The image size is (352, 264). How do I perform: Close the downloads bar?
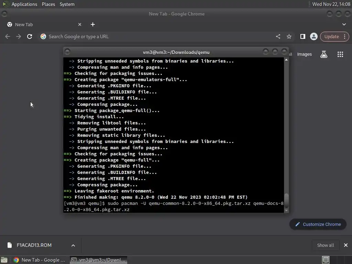tap(346, 245)
